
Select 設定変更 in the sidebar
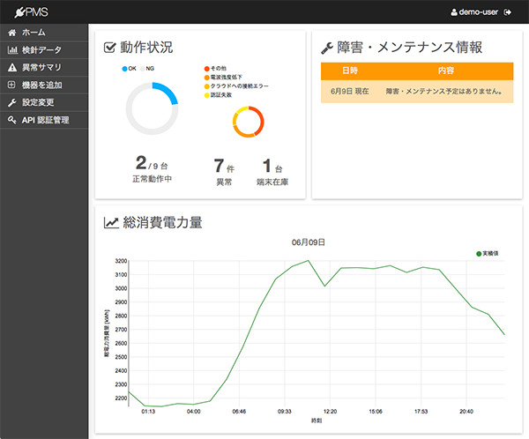tap(39, 102)
